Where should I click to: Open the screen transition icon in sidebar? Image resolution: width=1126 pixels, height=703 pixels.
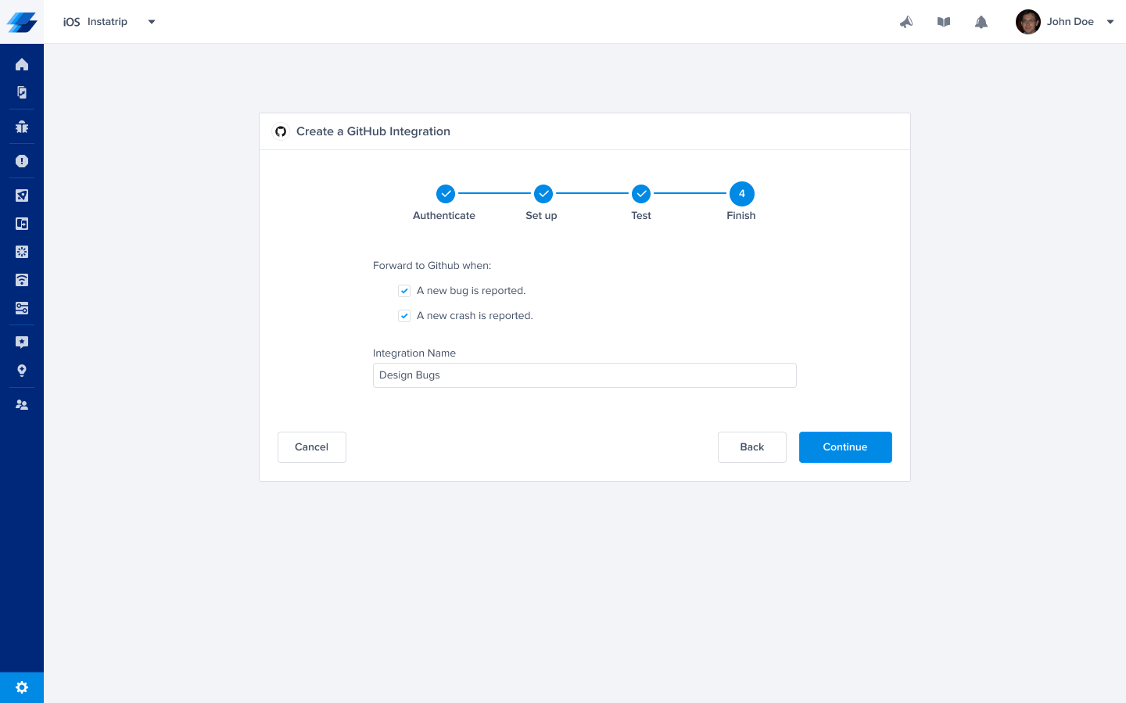pos(22,224)
